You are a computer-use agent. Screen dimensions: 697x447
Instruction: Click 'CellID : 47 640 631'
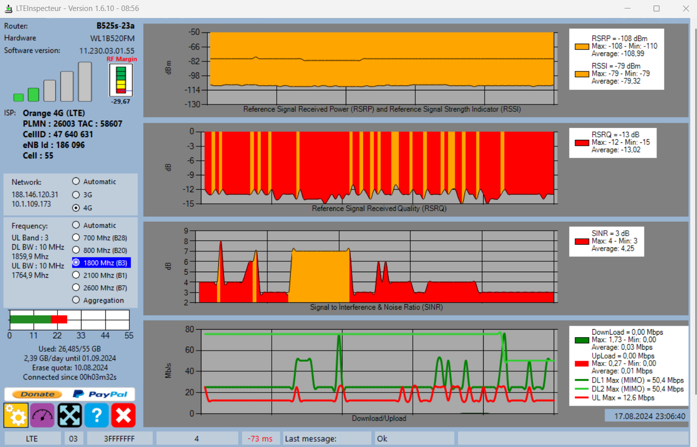click(x=58, y=134)
